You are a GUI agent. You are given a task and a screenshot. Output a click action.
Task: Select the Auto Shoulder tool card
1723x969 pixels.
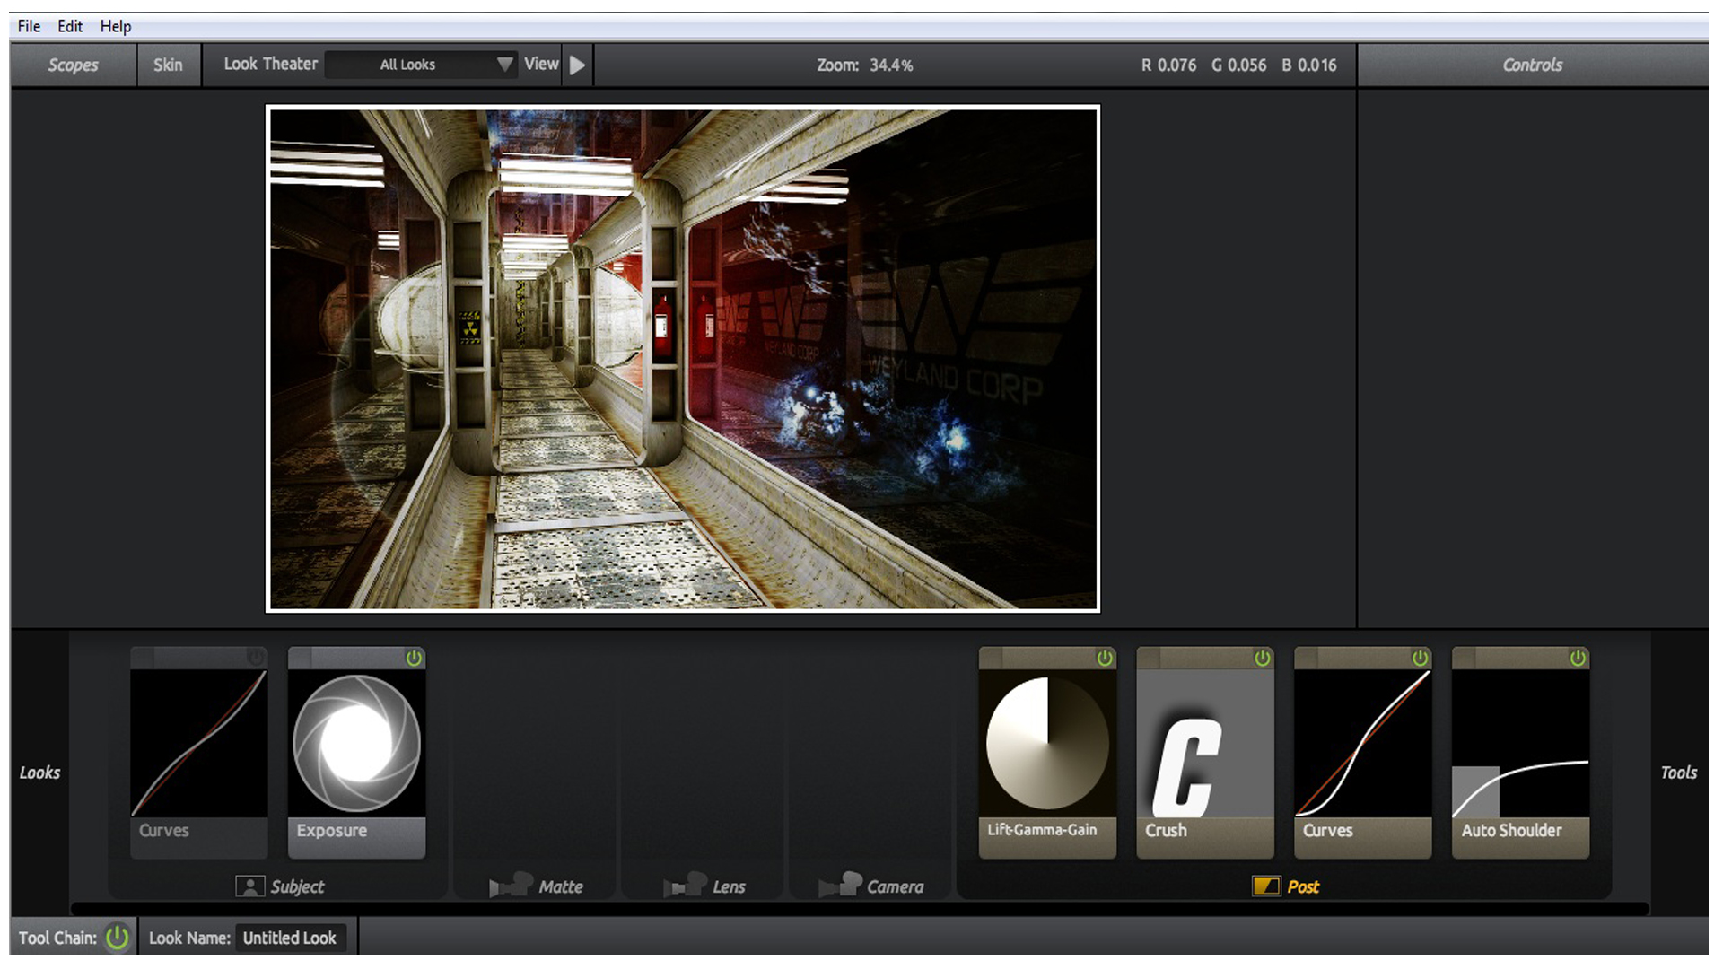[1520, 752]
